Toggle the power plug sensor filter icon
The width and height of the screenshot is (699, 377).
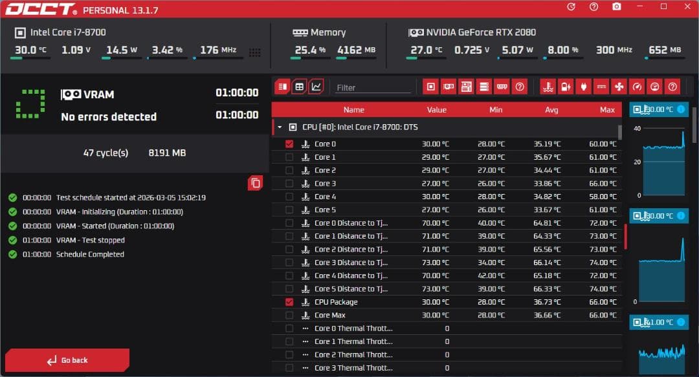click(x=583, y=87)
